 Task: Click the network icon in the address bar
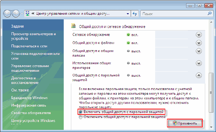pyautogui.click(x=28, y=13)
